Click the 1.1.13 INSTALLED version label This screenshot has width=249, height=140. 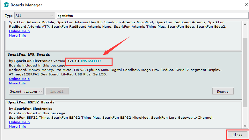pyautogui.click(x=84, y=61)
